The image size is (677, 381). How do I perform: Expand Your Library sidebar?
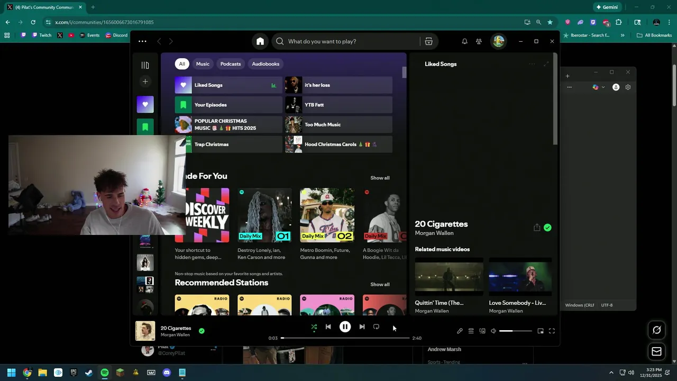pyautogui.click(x=145, y=65)
